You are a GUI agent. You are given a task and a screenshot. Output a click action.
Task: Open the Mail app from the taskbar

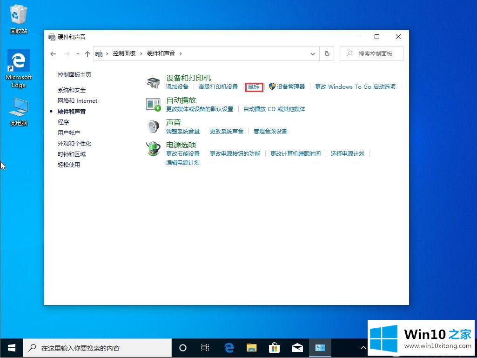pos(297,348)
